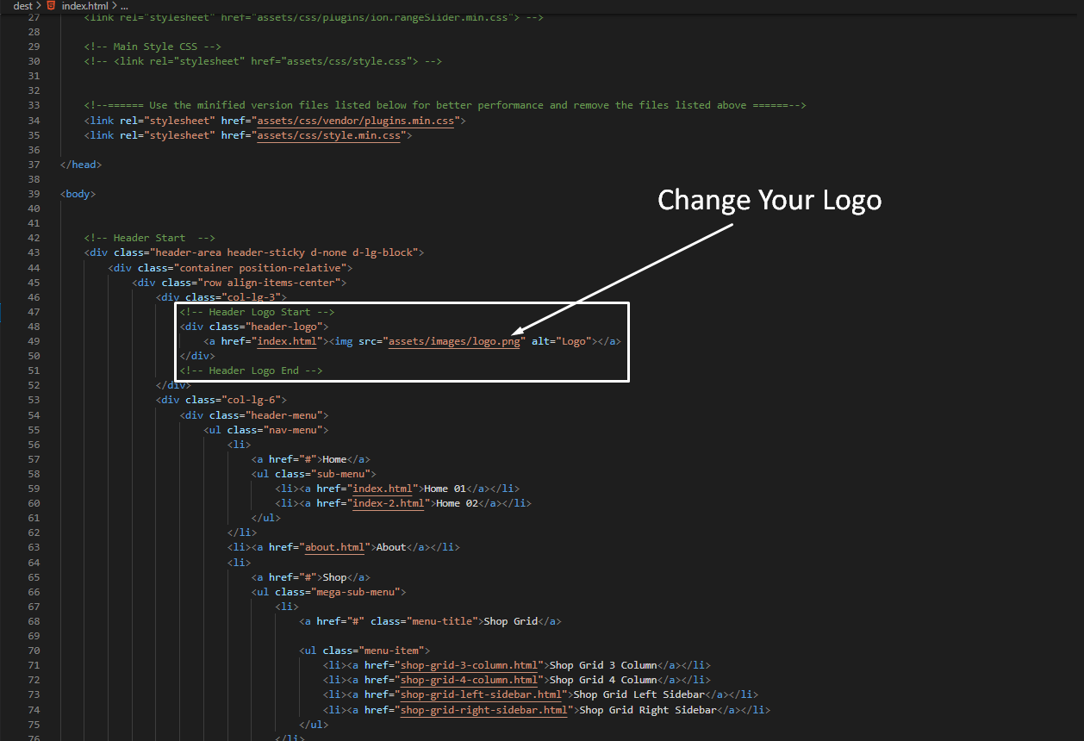Follow the about.html href link
The image size is (1084, 741).
337,547
